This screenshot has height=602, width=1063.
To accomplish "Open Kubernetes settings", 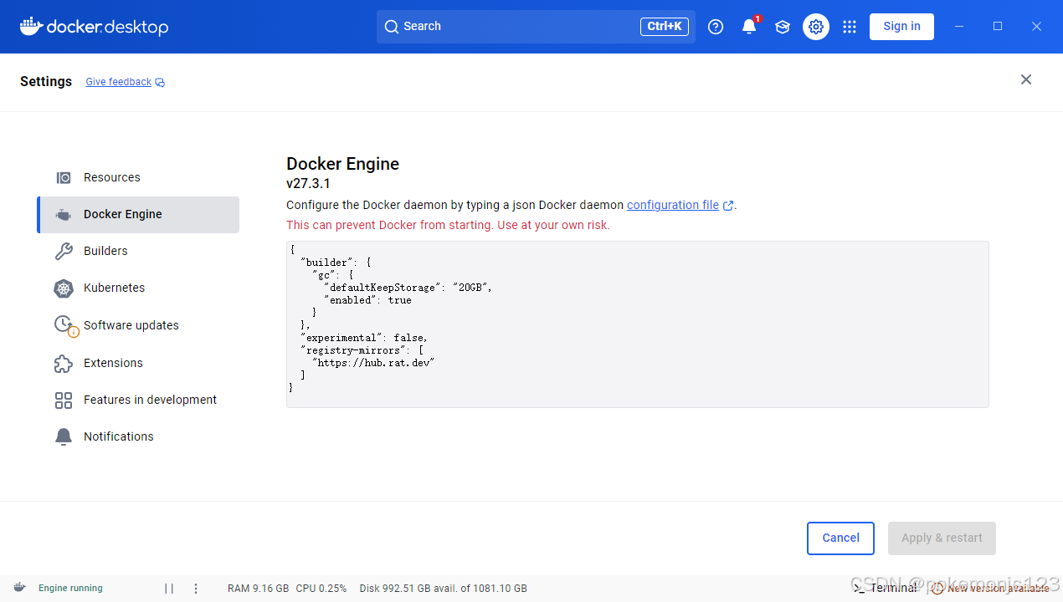I will [138, 288].
